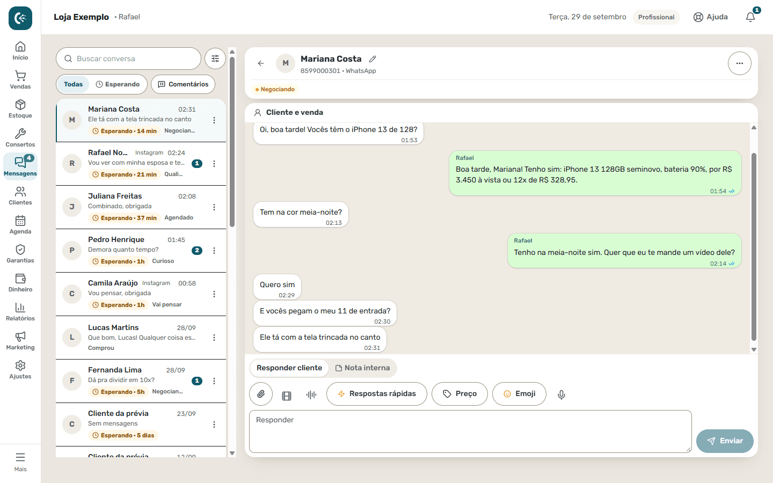The image size is (773, 483).
Task: Open Mensagens in the sidebar
Action: [x=20, y=167]
